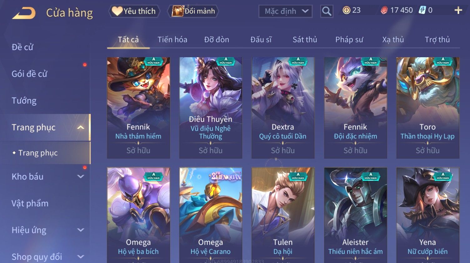Select the Dextra Quý cô tuổi Dần skin
470x263 pixels.
pyautogui.click(x=283, y=108)
